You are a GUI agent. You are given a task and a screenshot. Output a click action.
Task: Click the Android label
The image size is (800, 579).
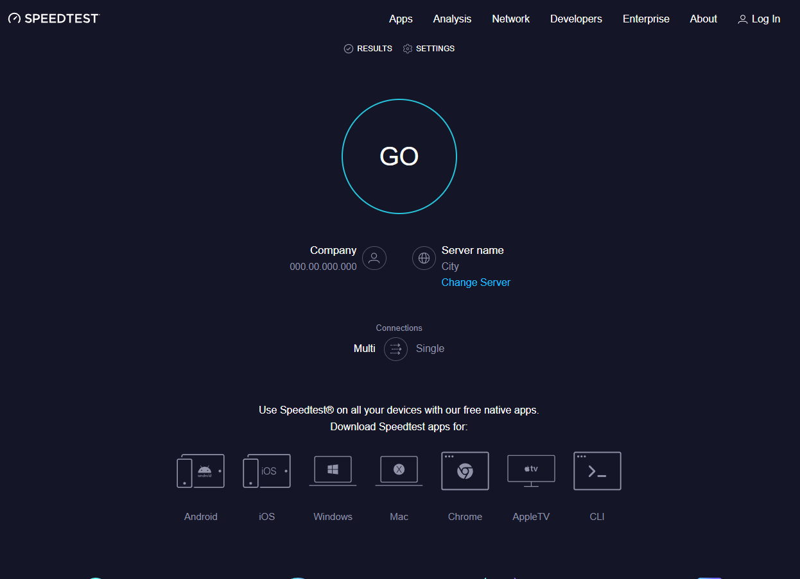pyautogui.click(x=201, y=517)
